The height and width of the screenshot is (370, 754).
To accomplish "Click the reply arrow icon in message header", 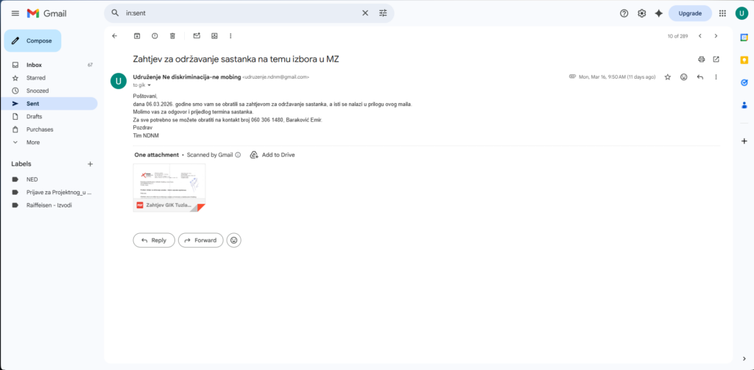I will (x=700, y=77).
